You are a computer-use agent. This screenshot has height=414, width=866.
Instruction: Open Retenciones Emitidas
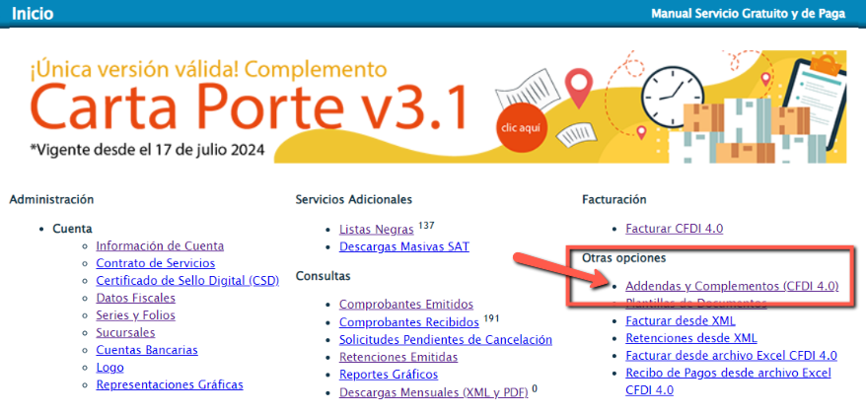point(398,357)
